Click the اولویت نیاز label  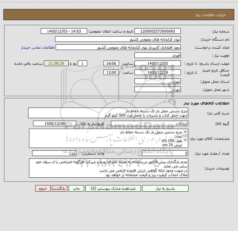coord(221,56)
